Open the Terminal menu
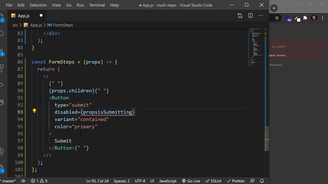Viewport: 328px width, 184px height. [97, 5]
